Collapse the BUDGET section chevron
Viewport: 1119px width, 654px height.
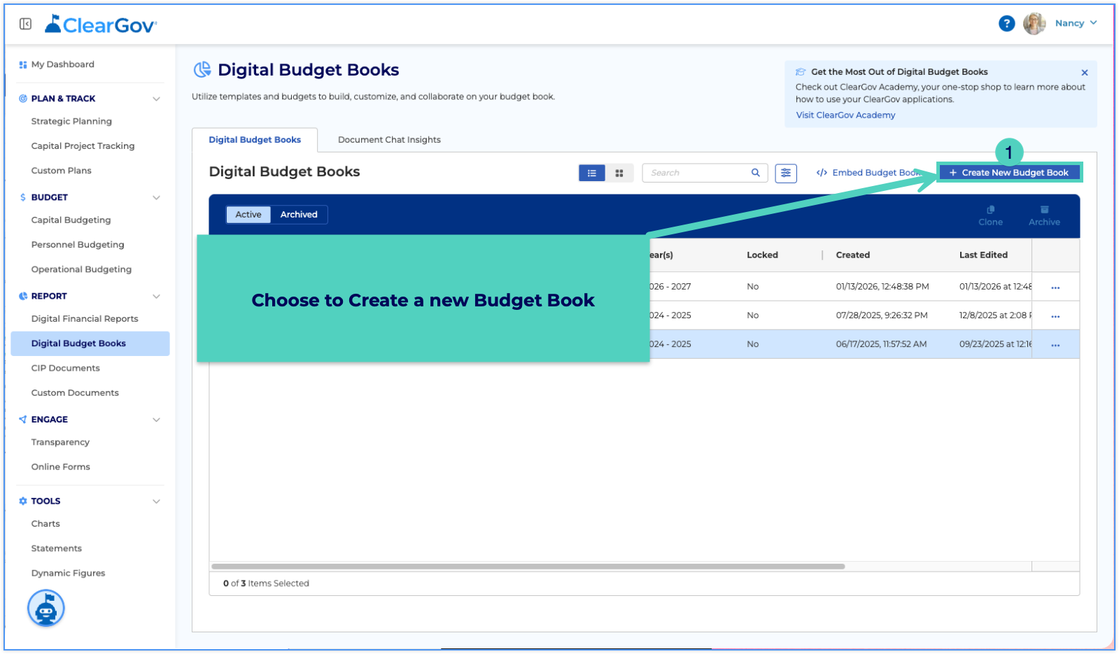[156, 197]
